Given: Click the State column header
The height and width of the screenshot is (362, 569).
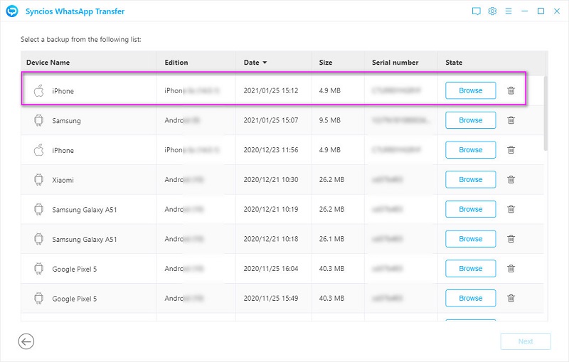Looking at the screenshot, I should pyautogui.click(x=454, y=63).
